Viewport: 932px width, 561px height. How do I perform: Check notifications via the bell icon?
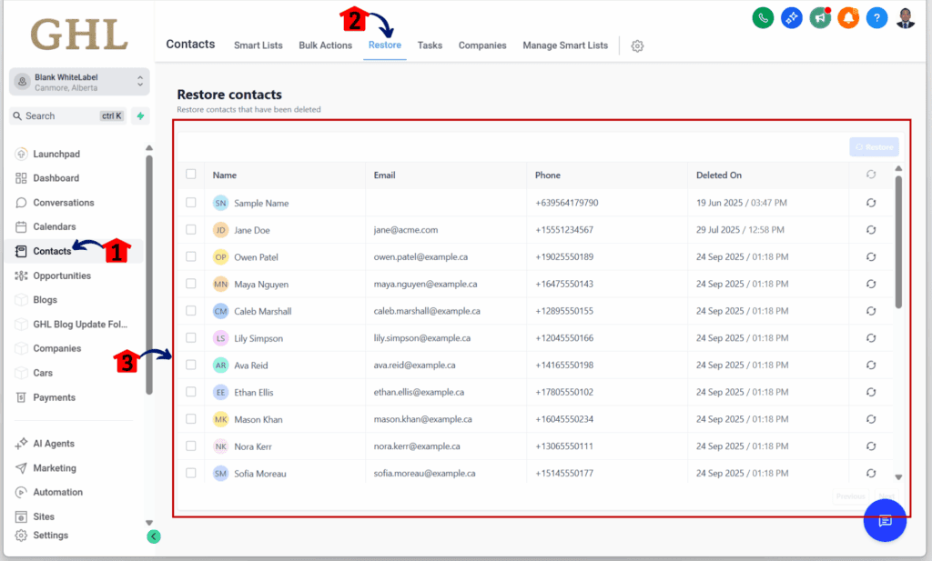(x=848, y=17)
